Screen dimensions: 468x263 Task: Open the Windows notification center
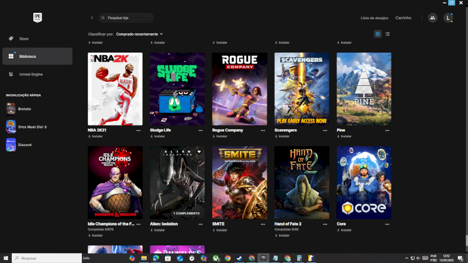[x=460, y=258]
